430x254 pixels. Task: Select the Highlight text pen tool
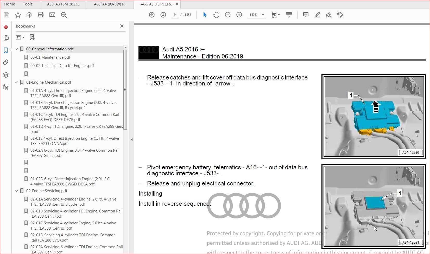click(317, 15)
